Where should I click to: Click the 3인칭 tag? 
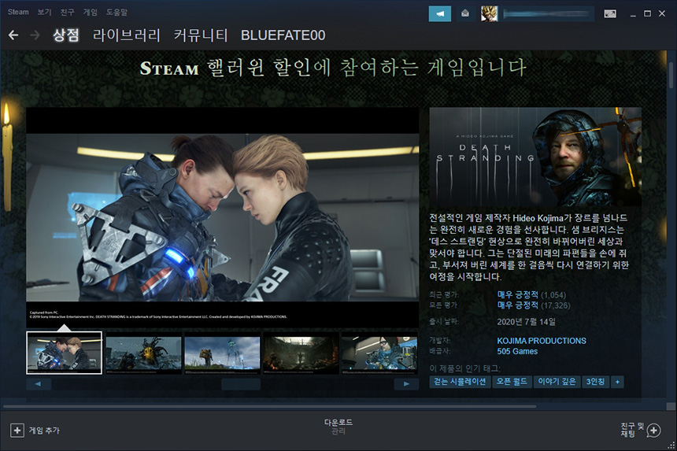595,382
